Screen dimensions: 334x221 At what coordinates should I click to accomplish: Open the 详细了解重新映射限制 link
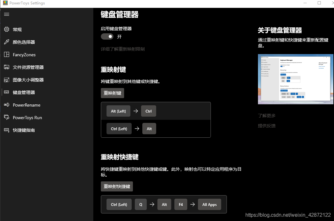click(x=123, y=49)
